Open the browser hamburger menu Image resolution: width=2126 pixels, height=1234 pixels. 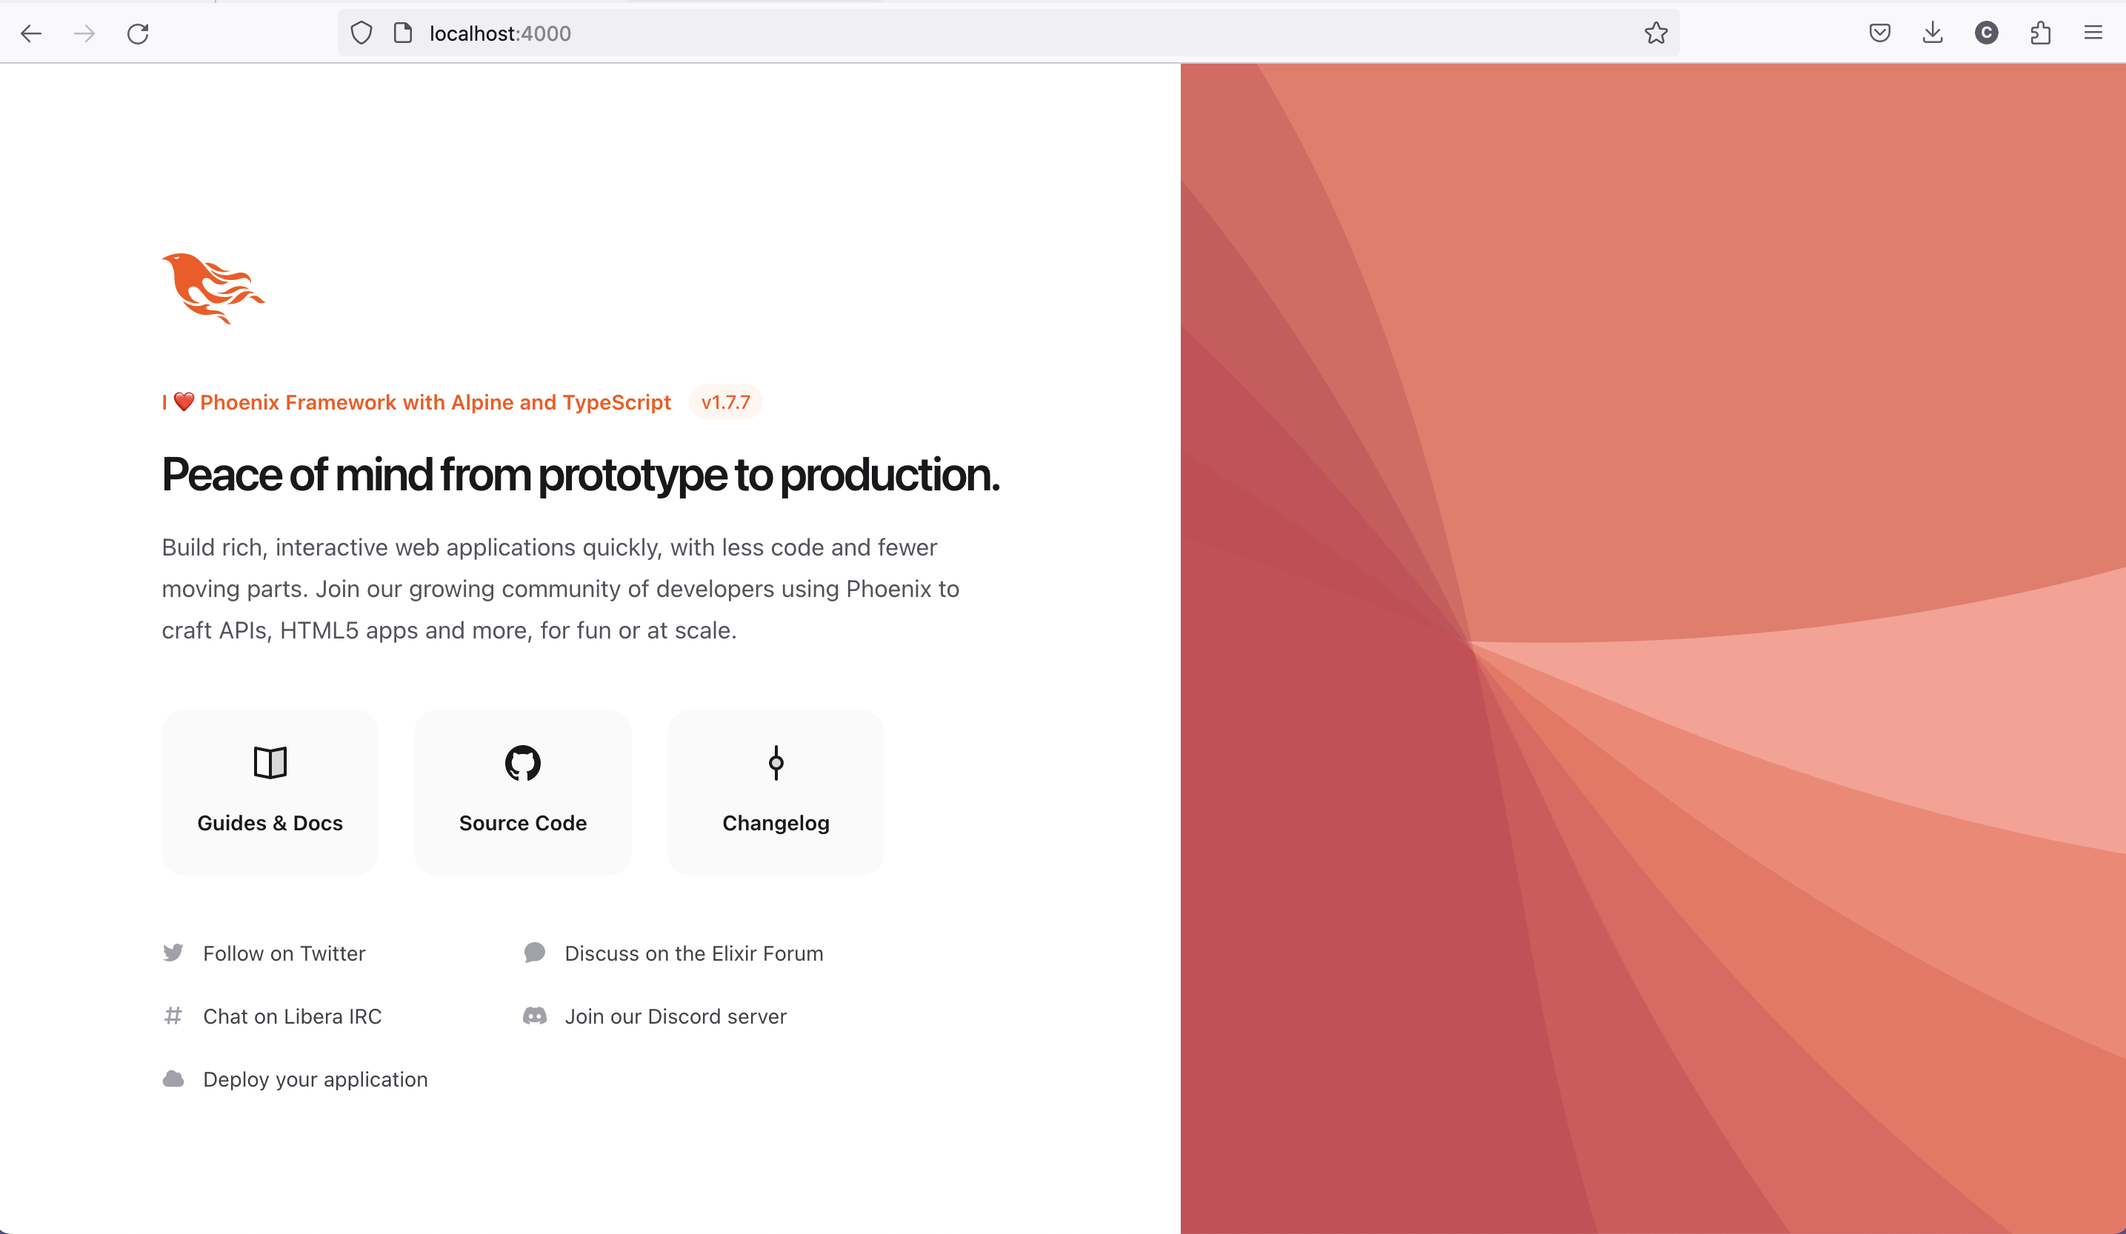click(x=2093, y=34)
